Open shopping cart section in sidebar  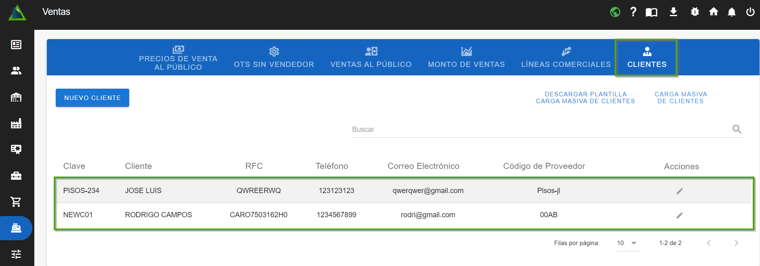coord(16,202)
